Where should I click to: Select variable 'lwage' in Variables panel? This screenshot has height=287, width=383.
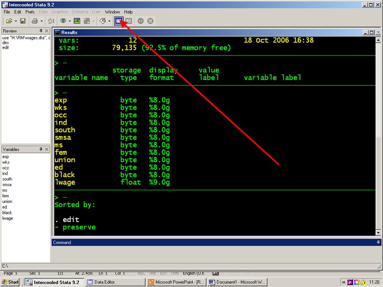pyautogui.click(x=8, y=218)
